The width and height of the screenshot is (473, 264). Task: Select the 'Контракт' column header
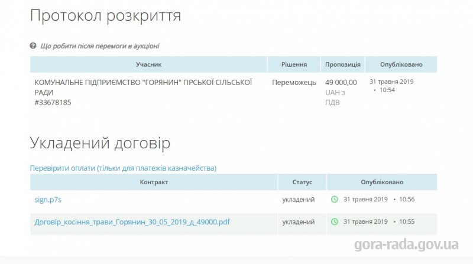(154, 182)
